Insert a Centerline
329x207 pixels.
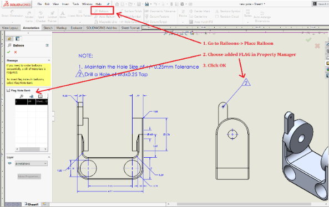(x=198, y=17)
